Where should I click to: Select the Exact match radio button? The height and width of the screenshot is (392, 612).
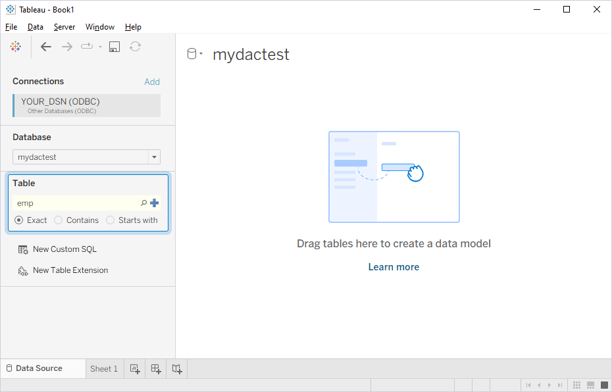click(18, 220)
